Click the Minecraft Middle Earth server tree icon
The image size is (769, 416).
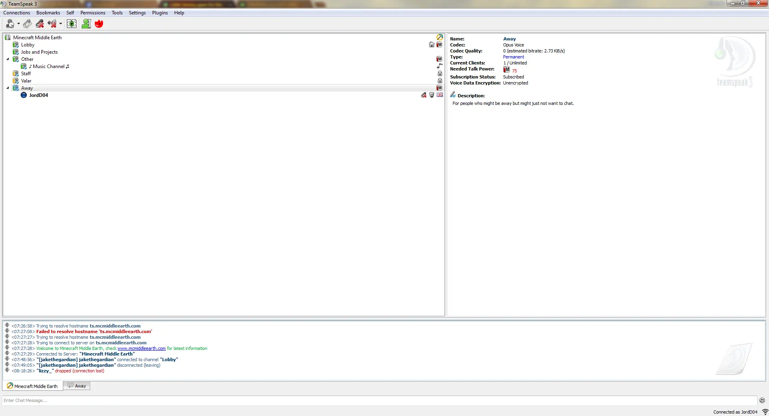[8, 38]
